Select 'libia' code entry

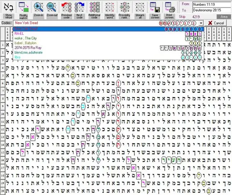click(x=108, y=57)
